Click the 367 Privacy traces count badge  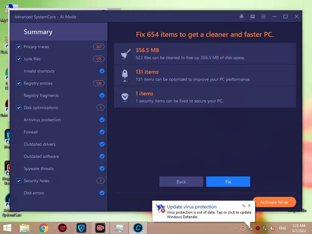(99, 47)
